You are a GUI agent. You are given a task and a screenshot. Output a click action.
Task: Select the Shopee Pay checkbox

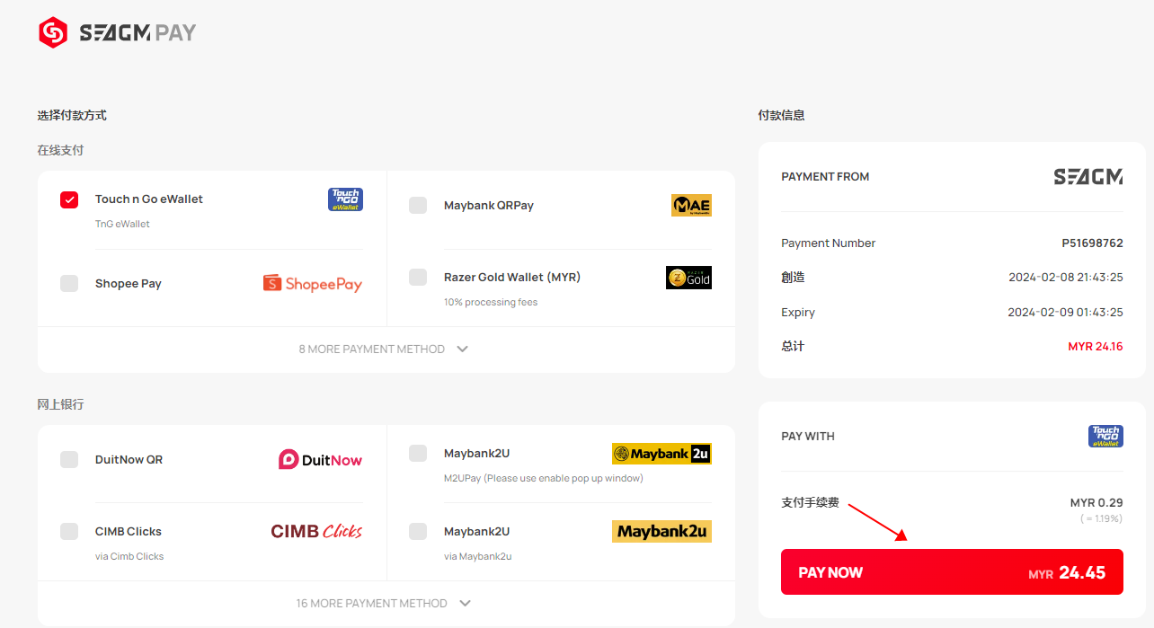point(69,284)
